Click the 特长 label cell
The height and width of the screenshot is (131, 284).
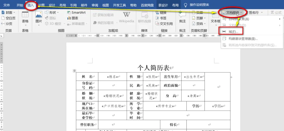click(173, 124)
